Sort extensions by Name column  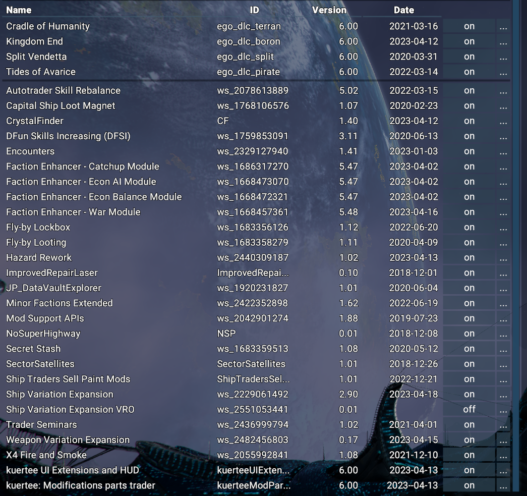(x=19, y=10)
